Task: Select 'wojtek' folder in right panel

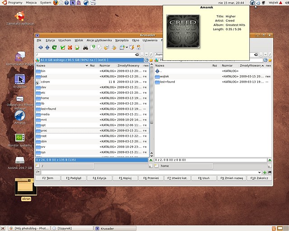Action: coord(213,76)
